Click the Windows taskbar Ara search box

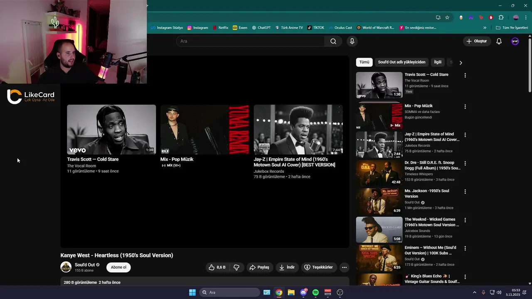[229, 292]
